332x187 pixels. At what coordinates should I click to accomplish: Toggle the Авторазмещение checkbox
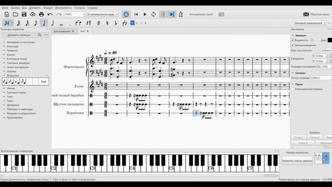[x=293, y=45]
